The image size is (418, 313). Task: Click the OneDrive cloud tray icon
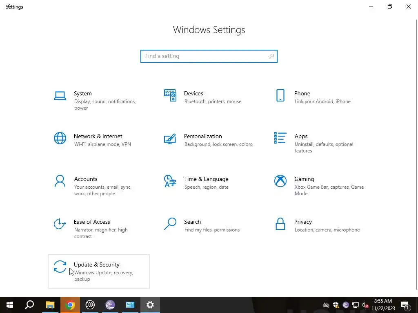326,305
